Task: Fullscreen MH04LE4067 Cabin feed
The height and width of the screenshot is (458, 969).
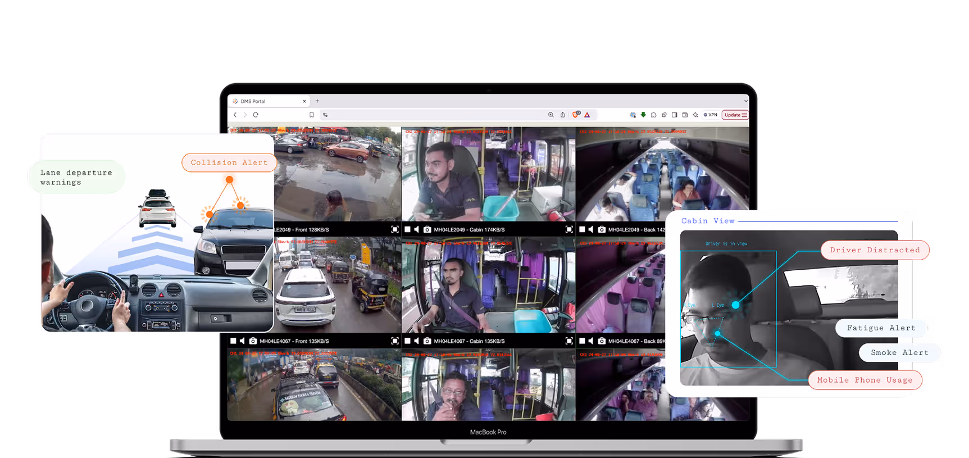Action: point(569,341)
